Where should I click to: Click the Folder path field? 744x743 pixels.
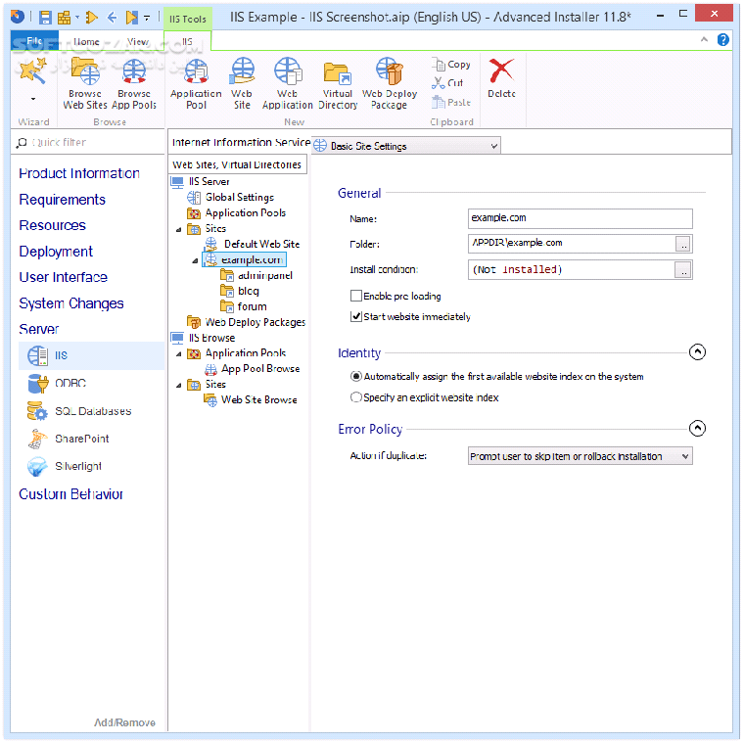click(x=572, y=244)
